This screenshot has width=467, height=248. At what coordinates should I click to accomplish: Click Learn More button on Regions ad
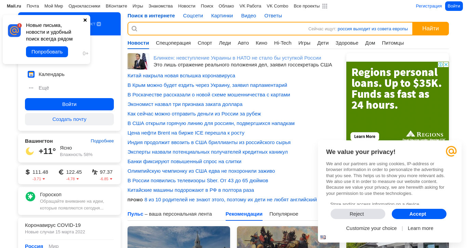tap(365, 137)
